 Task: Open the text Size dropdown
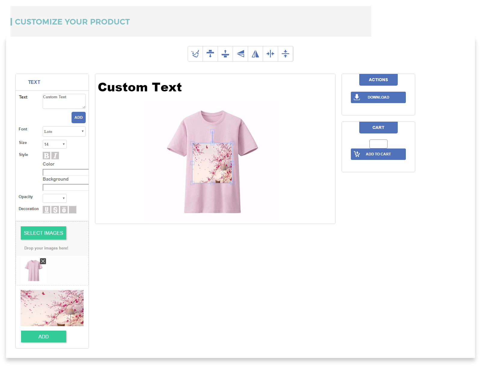pos(54,144)
